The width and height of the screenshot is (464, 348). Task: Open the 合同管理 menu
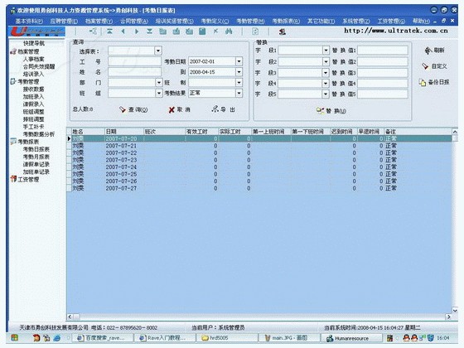[x=134, y=21]
